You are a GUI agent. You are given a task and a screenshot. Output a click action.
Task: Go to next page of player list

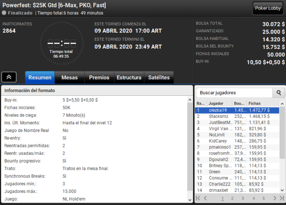[x=275, y=198]
